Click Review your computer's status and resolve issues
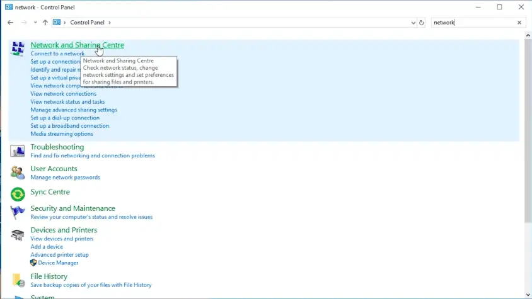This screenshot has height=299, width=532. [91, 217]
